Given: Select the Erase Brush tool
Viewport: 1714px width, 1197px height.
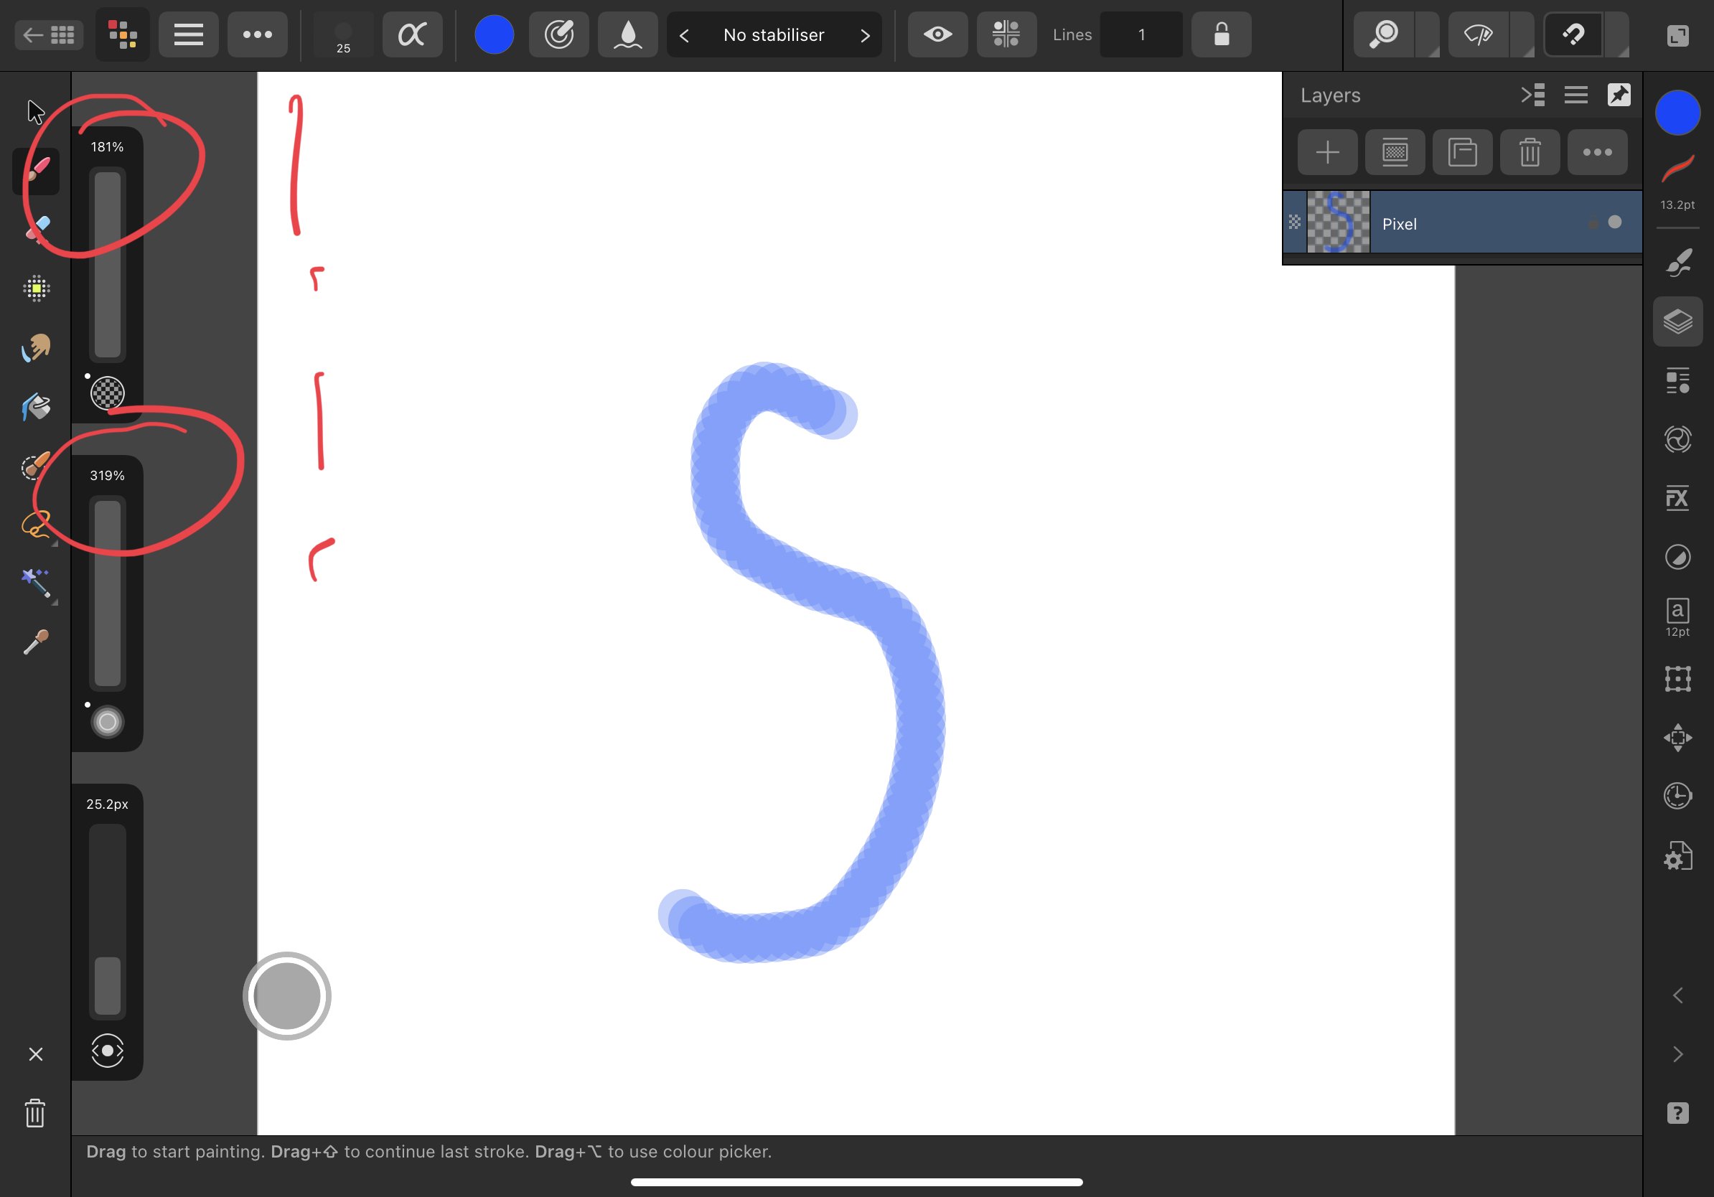Looking at the screenshot, I should [36, 229].
